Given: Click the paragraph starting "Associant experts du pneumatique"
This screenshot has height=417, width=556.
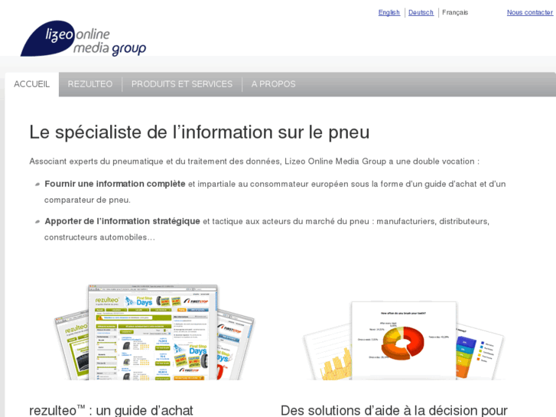Looking at the screenshot, I should 254,161.
